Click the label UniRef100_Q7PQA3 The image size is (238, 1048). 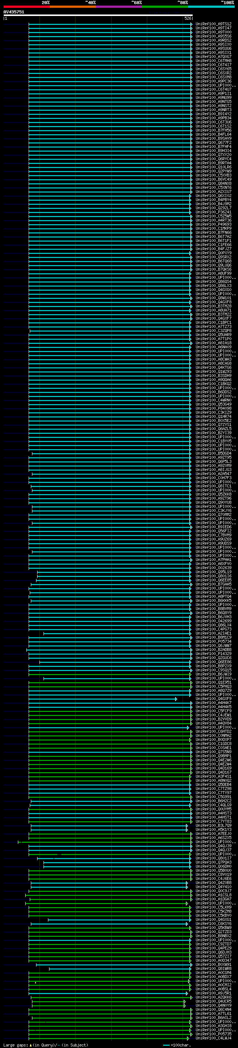click(213, 862)
